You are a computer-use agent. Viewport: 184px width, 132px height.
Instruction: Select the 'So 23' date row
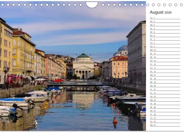[165, 97]
